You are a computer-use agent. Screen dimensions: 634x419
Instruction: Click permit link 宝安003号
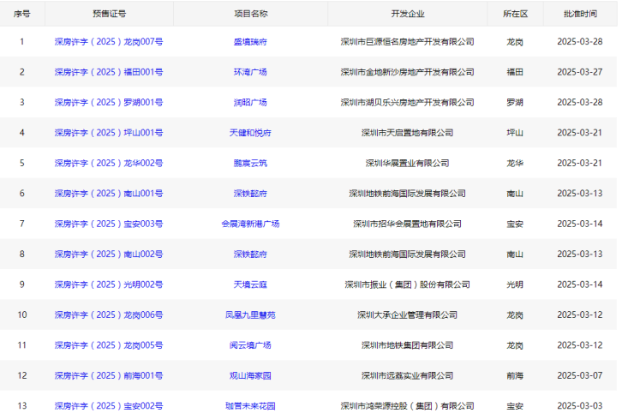pos(108,224)
